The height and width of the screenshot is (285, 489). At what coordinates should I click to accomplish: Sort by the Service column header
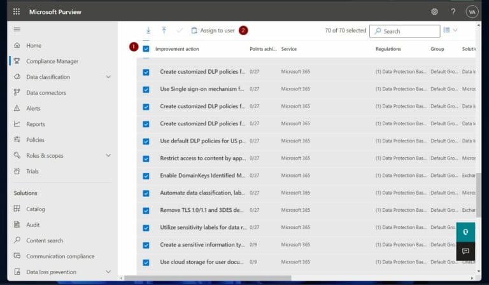coord(289,49)
